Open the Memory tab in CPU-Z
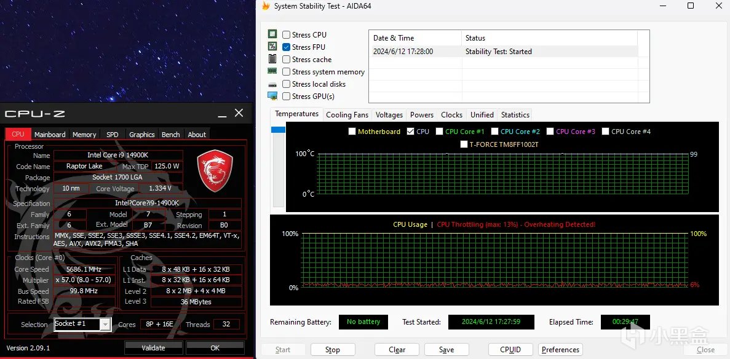Screen dimensions: 730x359 84,135
